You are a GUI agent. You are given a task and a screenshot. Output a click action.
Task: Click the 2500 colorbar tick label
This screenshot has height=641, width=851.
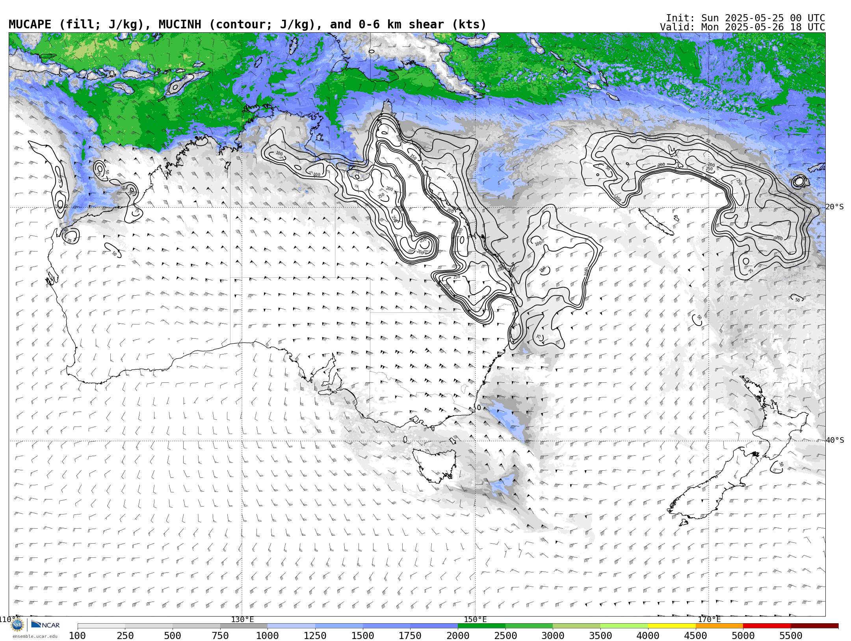(505, 636)
